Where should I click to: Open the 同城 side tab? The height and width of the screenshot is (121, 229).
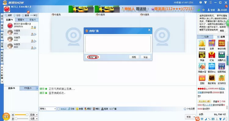point(2,45)
